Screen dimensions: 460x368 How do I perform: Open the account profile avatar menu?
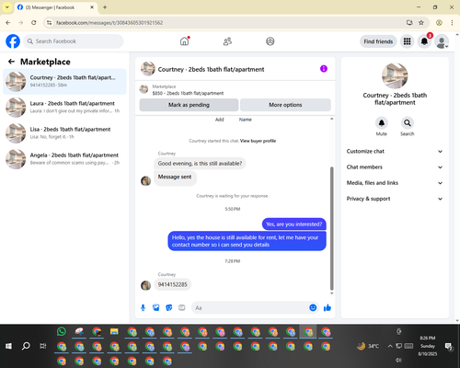[x=442, y=41]
